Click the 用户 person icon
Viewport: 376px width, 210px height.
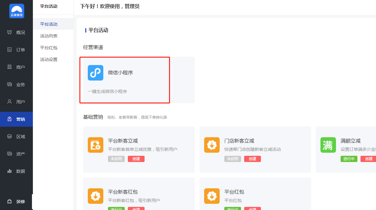[10, 102]
